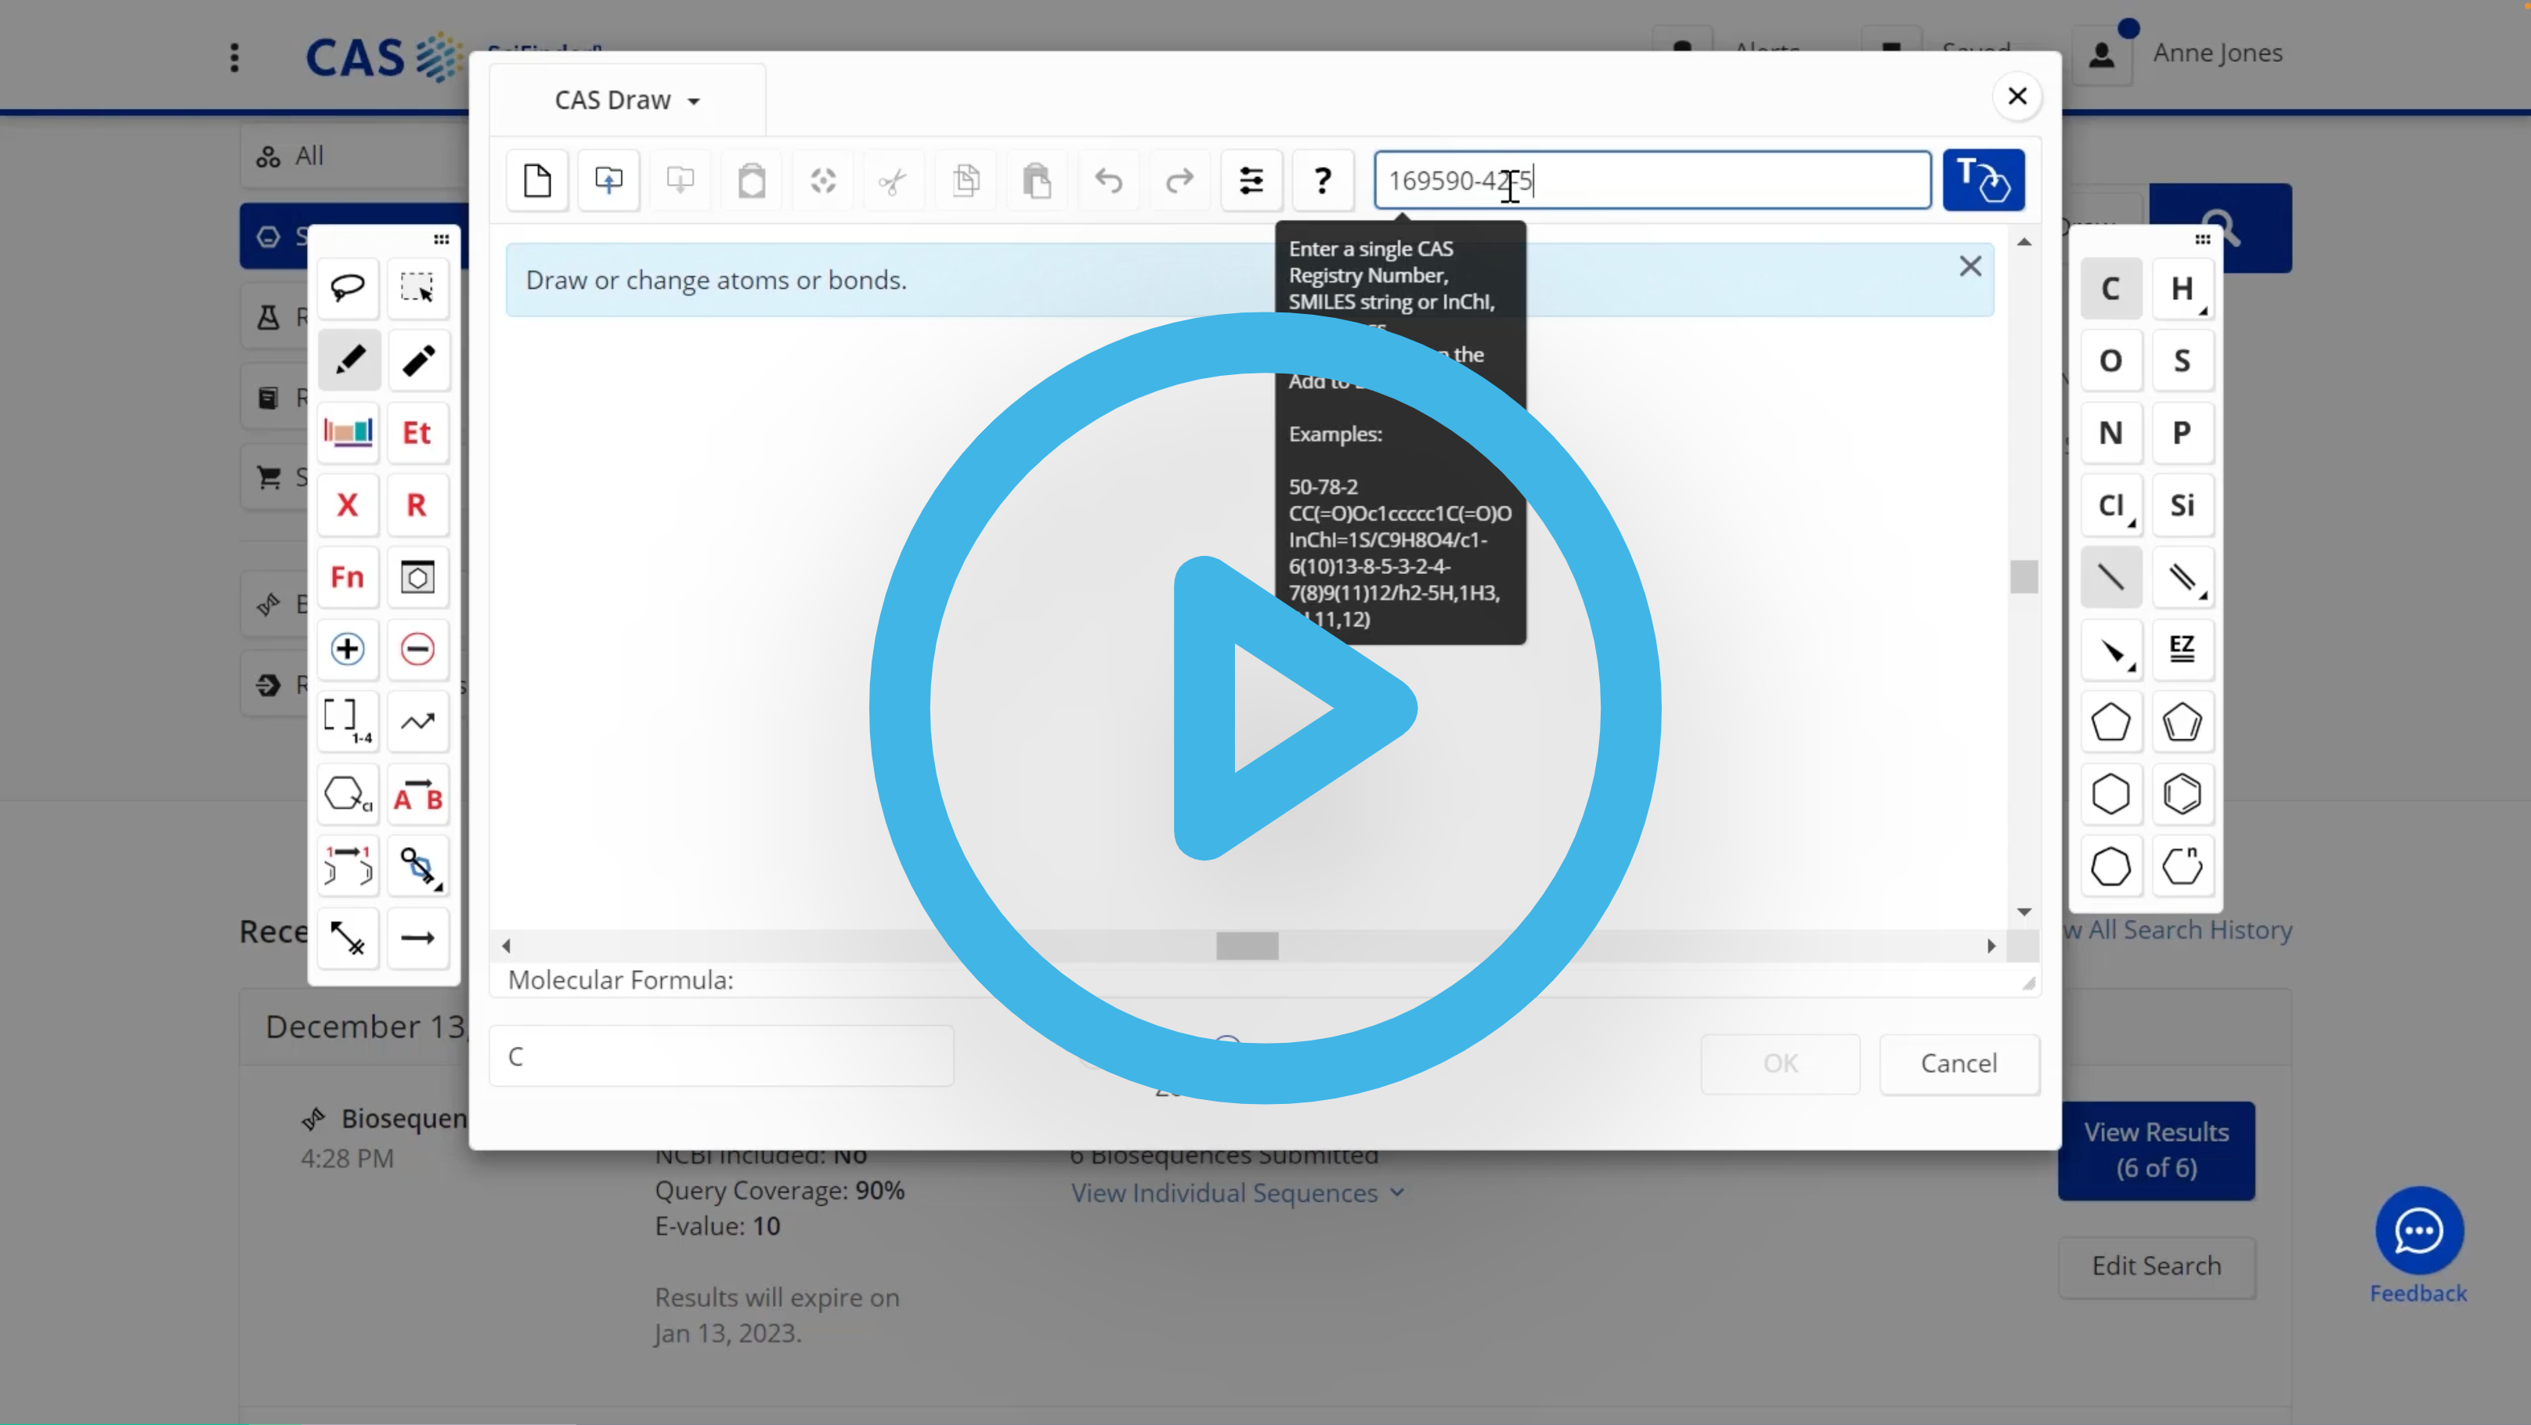Viewport: 2531px width, 1425px height.
Task: Select the reaction arrow tool
Action: [x=417, y=938]
